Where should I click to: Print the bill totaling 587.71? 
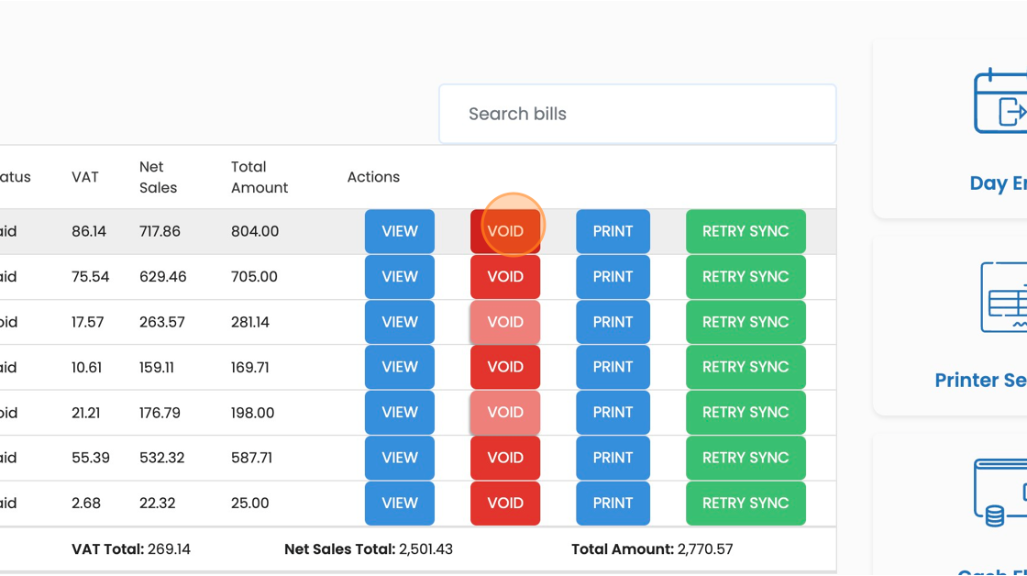coord(613,458)
